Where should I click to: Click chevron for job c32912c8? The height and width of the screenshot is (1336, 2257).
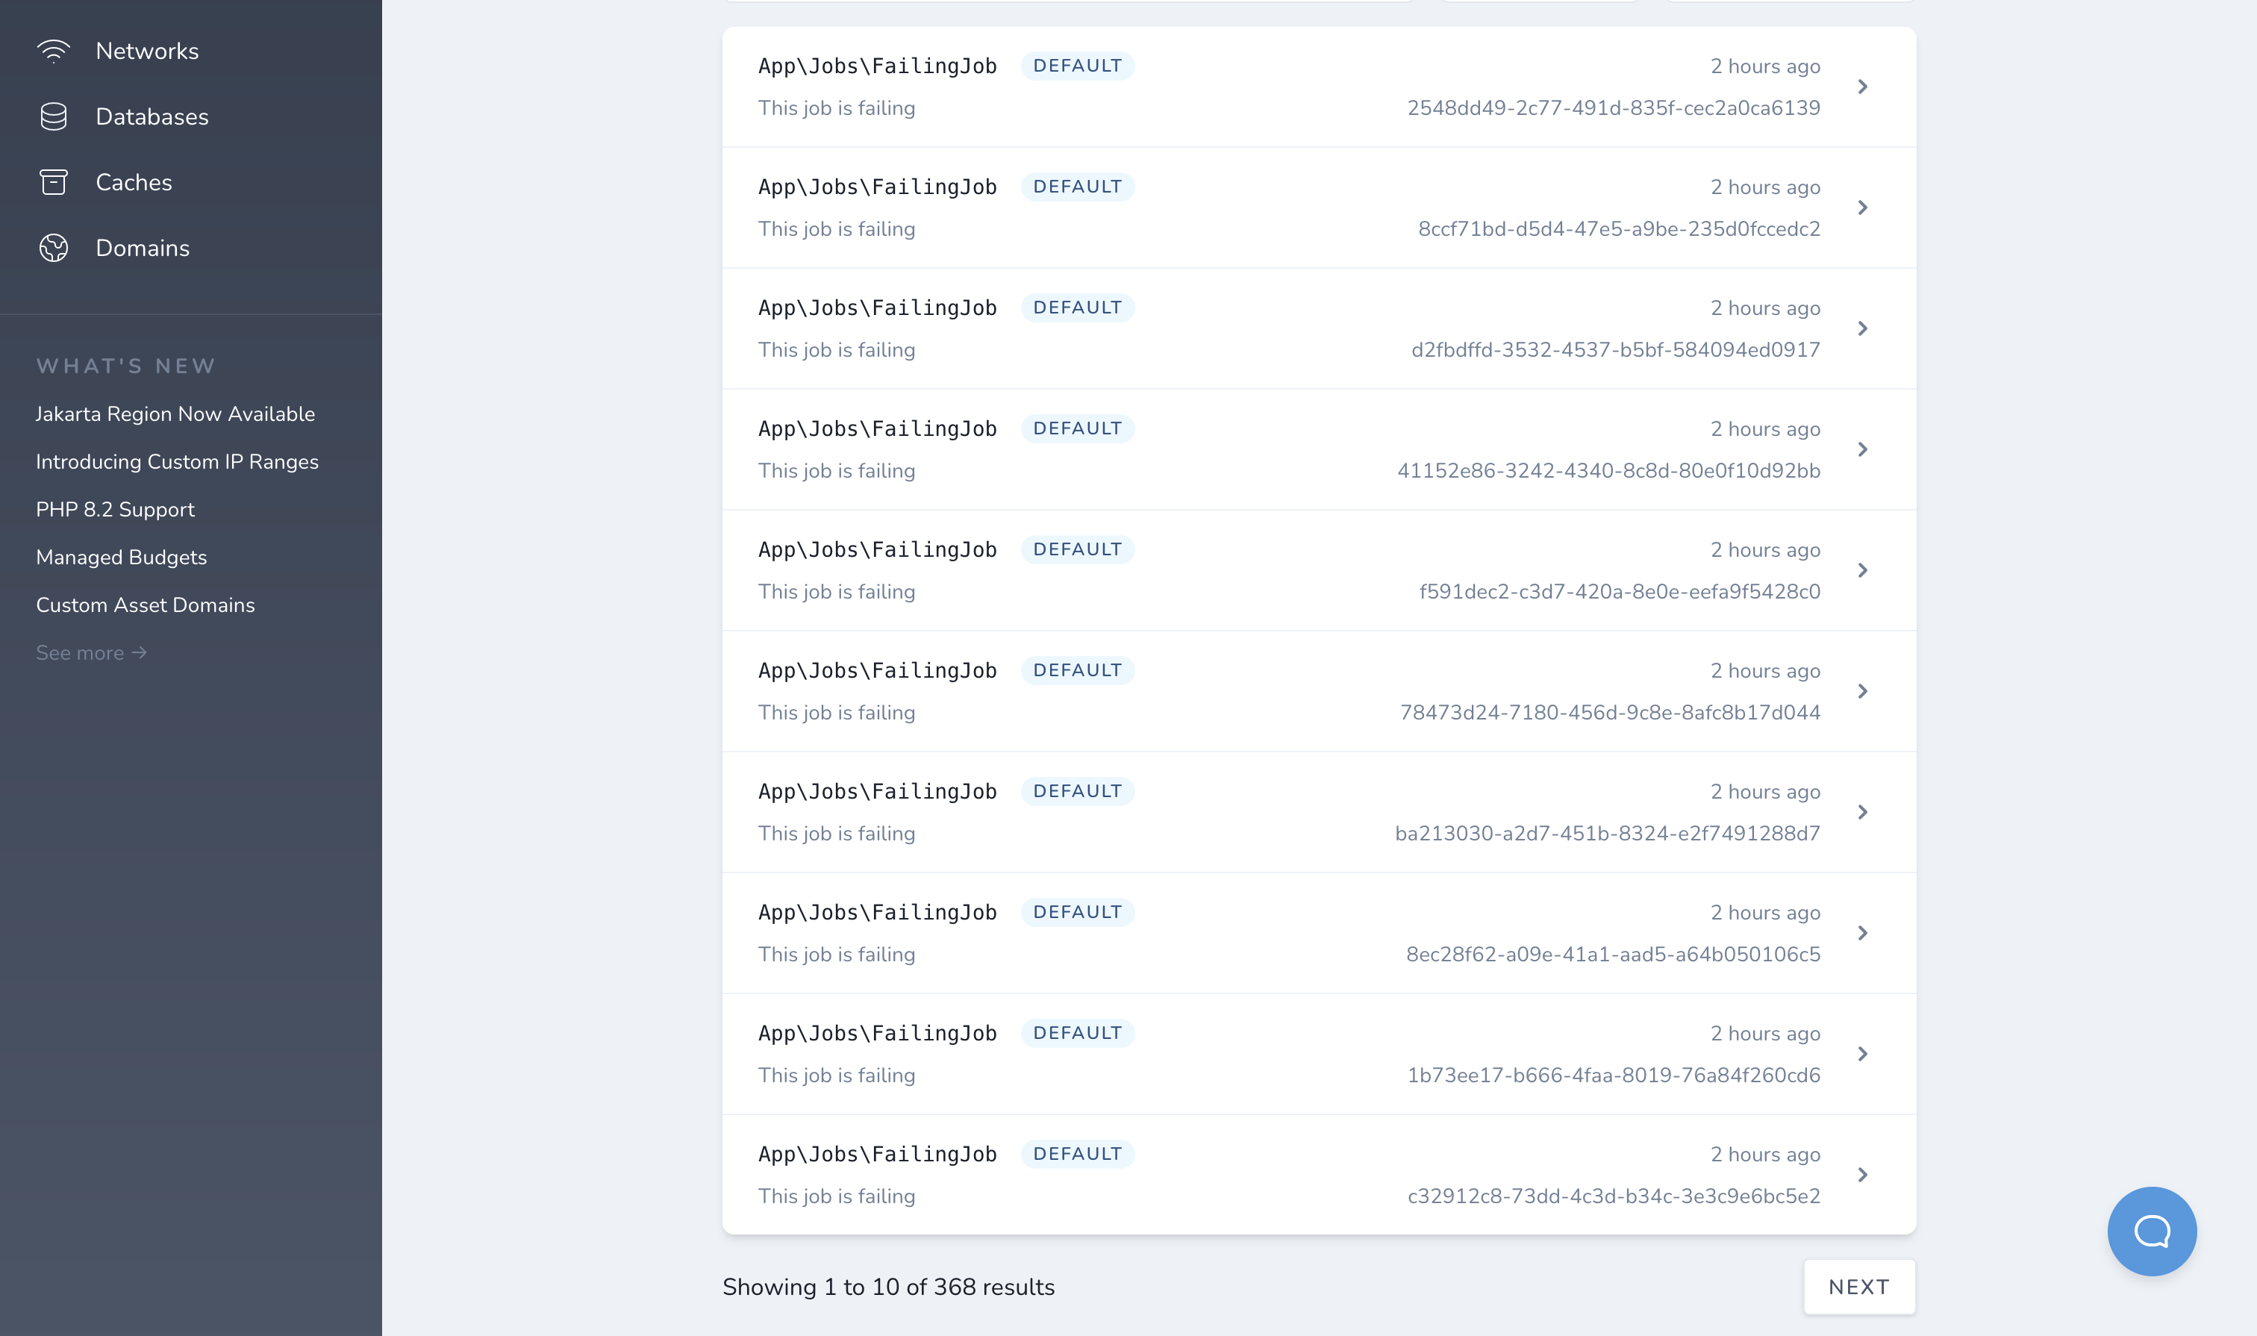coord(1861,1175)
